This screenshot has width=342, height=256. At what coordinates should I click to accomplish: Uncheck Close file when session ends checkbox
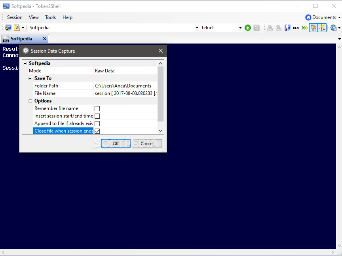97,131
